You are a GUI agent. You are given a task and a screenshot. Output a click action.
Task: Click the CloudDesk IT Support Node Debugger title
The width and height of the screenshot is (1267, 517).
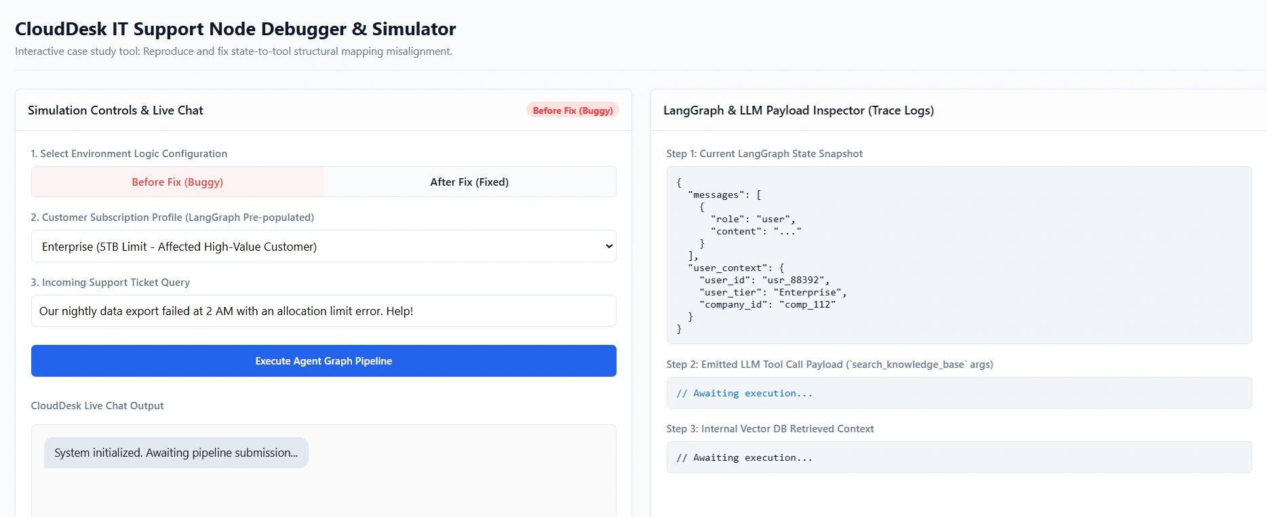click(235, 29)
